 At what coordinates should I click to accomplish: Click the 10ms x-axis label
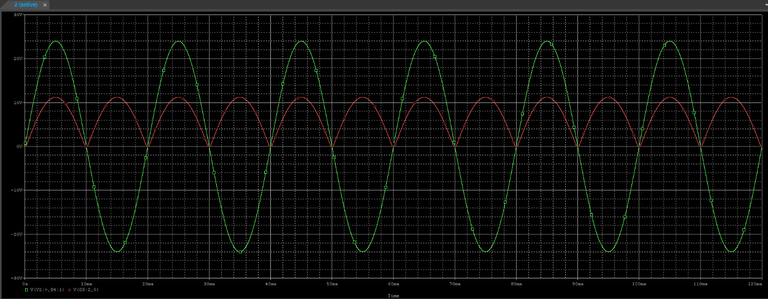click(x=86, y=283)
